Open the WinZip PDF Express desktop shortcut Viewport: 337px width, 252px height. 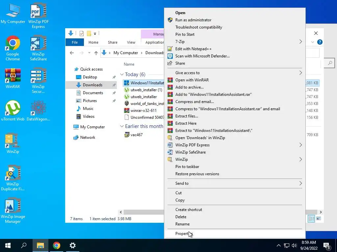[x=39, y=15]
